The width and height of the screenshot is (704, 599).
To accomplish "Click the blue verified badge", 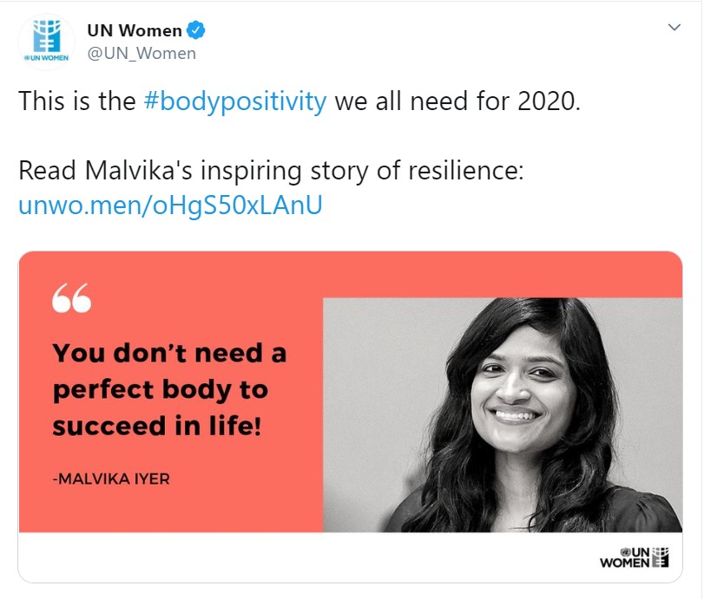I will point(197,30).
